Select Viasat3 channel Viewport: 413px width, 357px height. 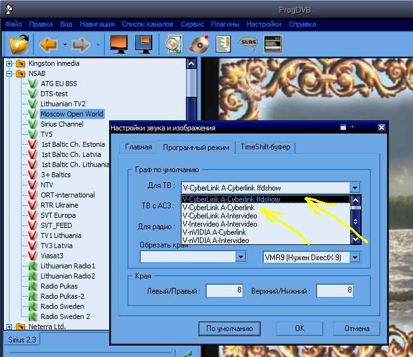52,256
